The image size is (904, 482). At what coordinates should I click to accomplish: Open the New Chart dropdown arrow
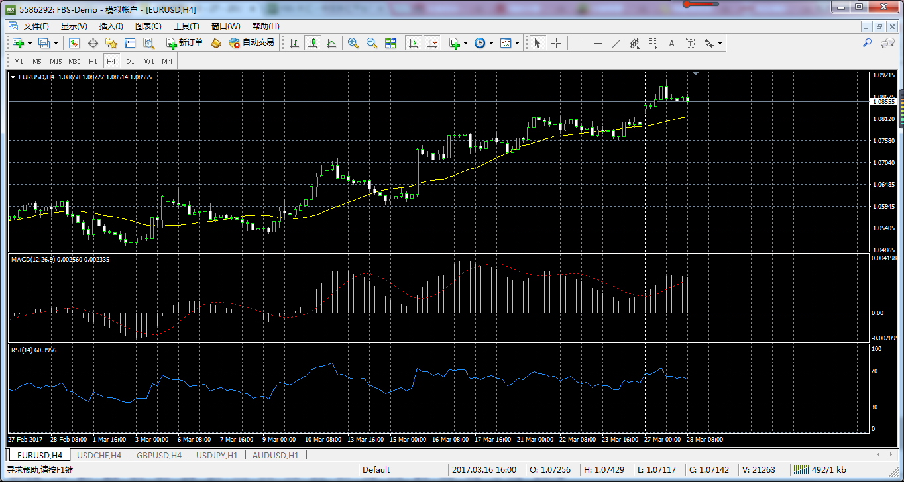[30, 43]
